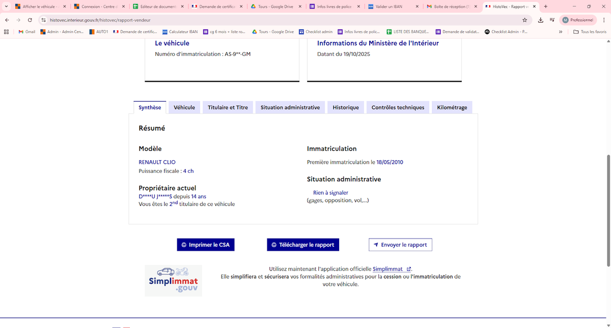Go forward with the browser forward arrow
This screenshot has height=328, width=611.
(18, 20)
